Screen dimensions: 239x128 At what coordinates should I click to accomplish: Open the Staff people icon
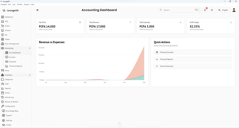[2, 84]
